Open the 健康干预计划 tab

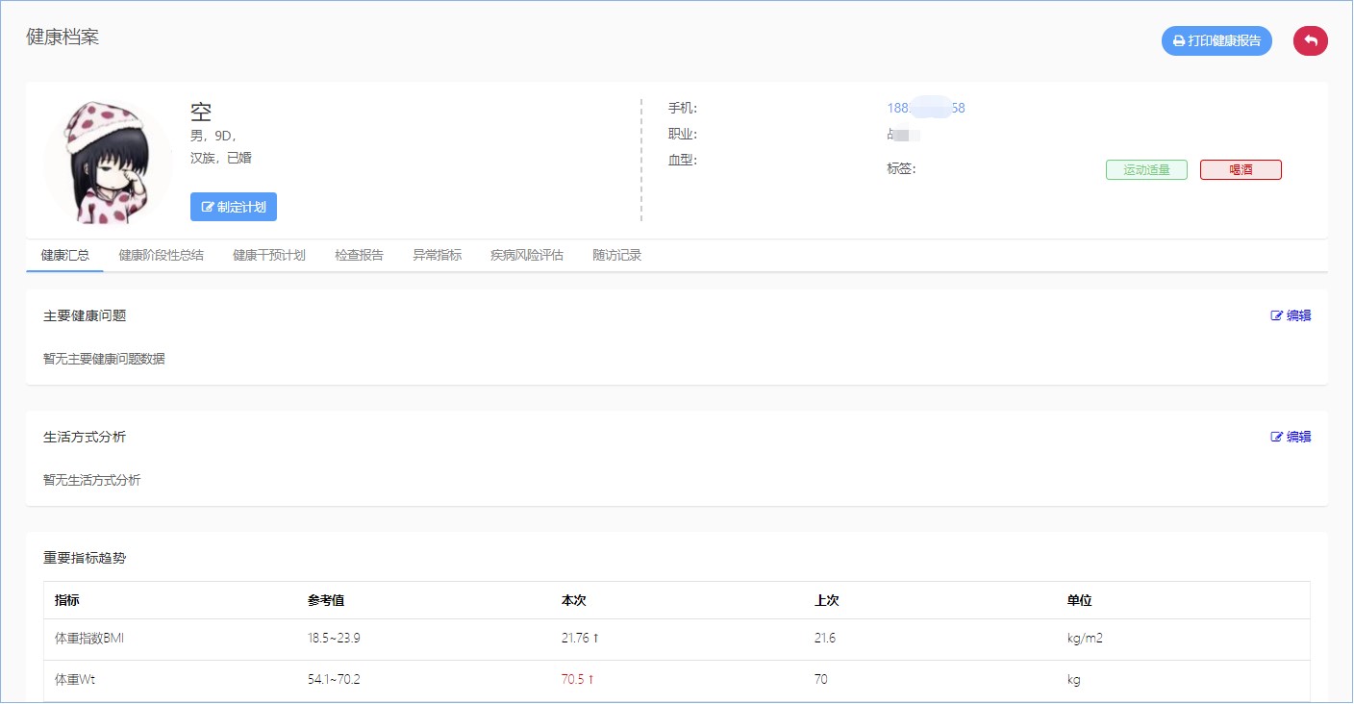(x=269, y=256)
